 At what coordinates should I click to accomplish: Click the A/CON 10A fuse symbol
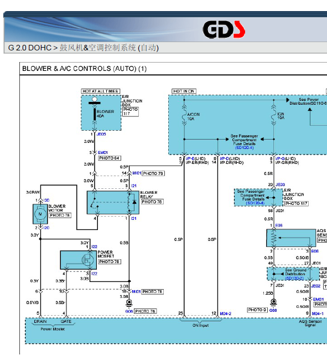(x=184, y=116)
